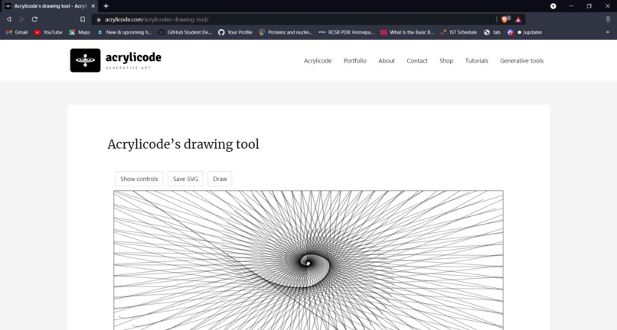Go to the About page
This screenshot has height=330, width=617.
[x=387, y=60]
